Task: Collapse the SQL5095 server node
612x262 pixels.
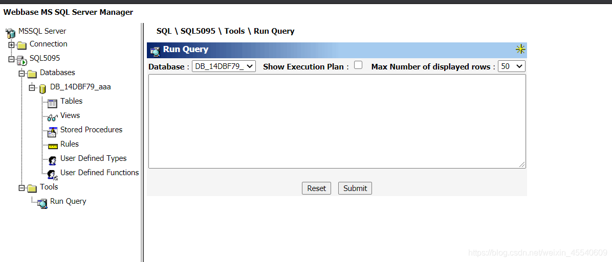Action: coord(11,60)
